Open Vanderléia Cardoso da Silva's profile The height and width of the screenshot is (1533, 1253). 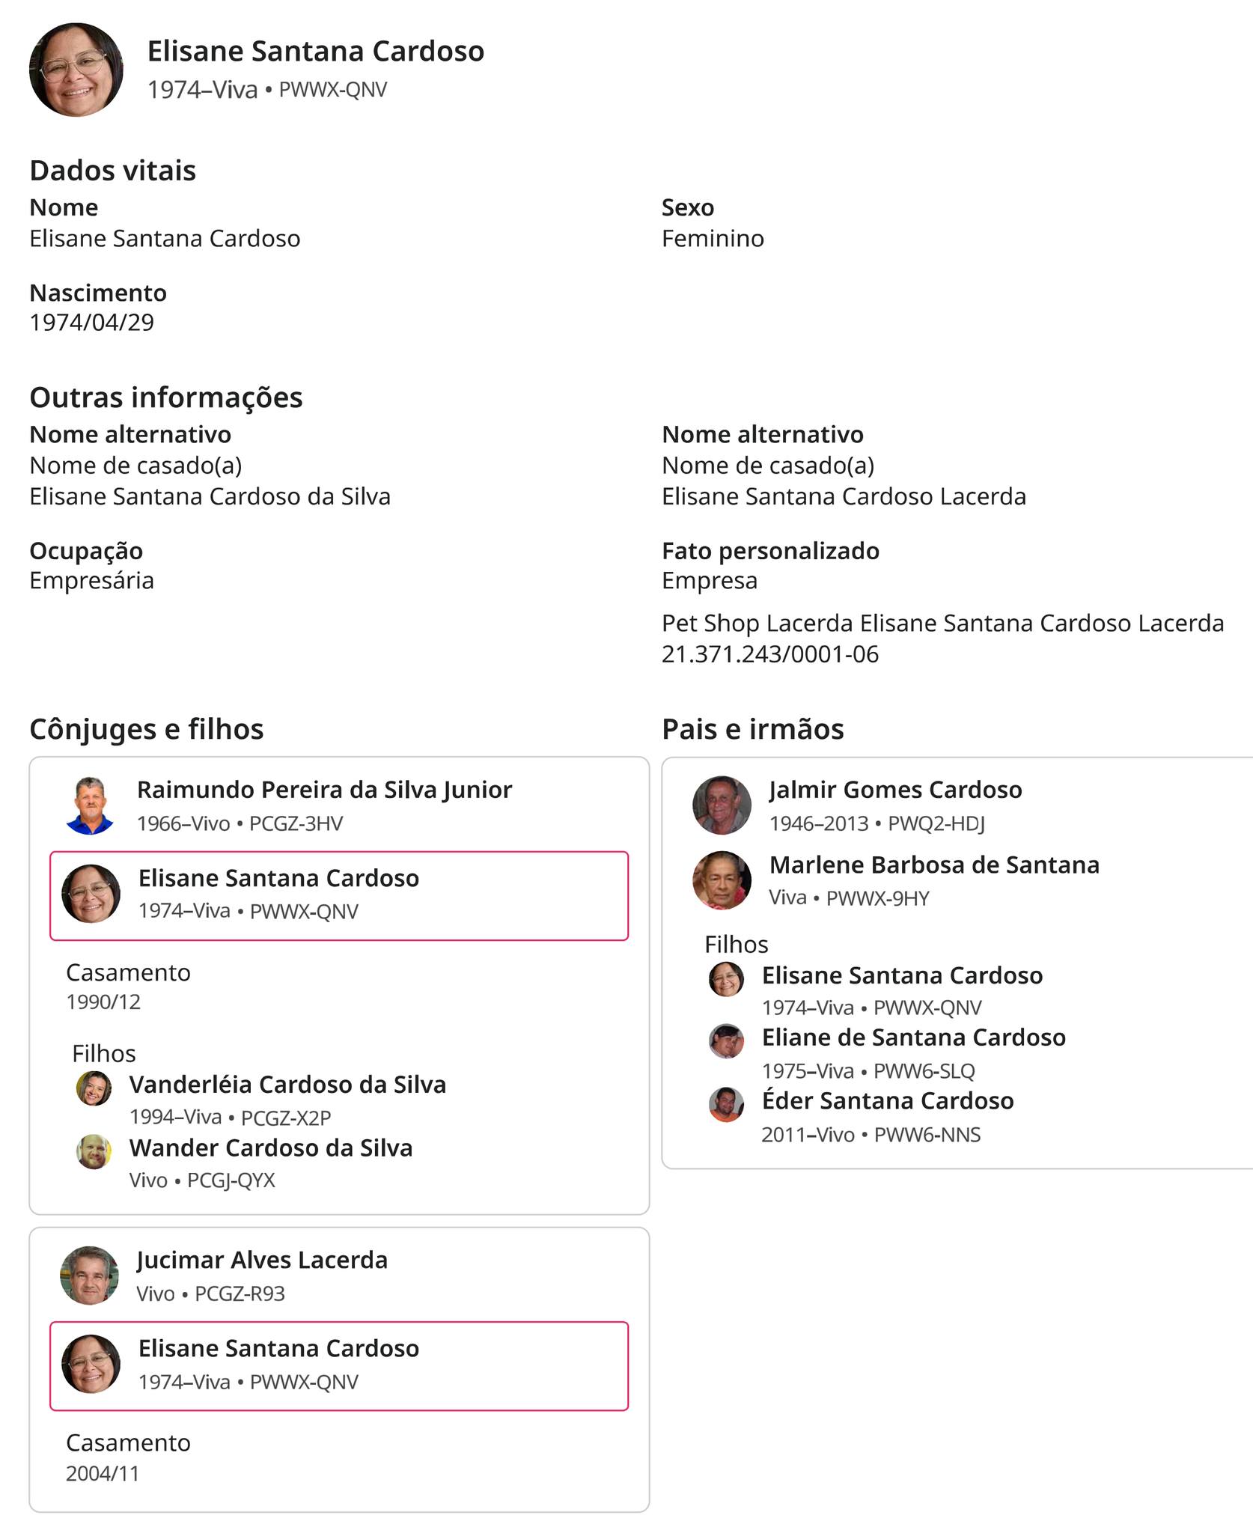(287, 1085)
